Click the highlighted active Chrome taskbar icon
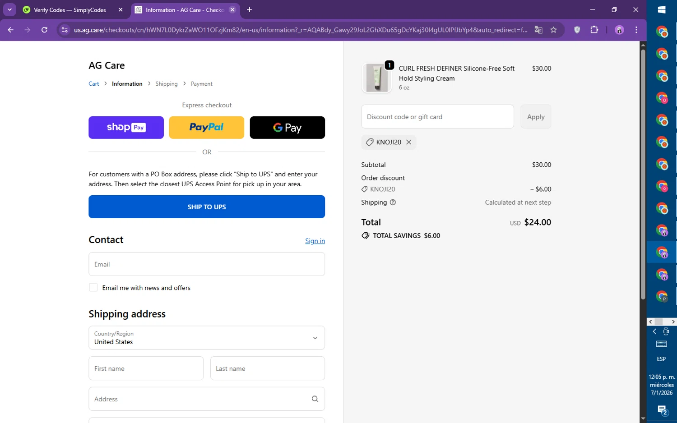 click(662, 253)
